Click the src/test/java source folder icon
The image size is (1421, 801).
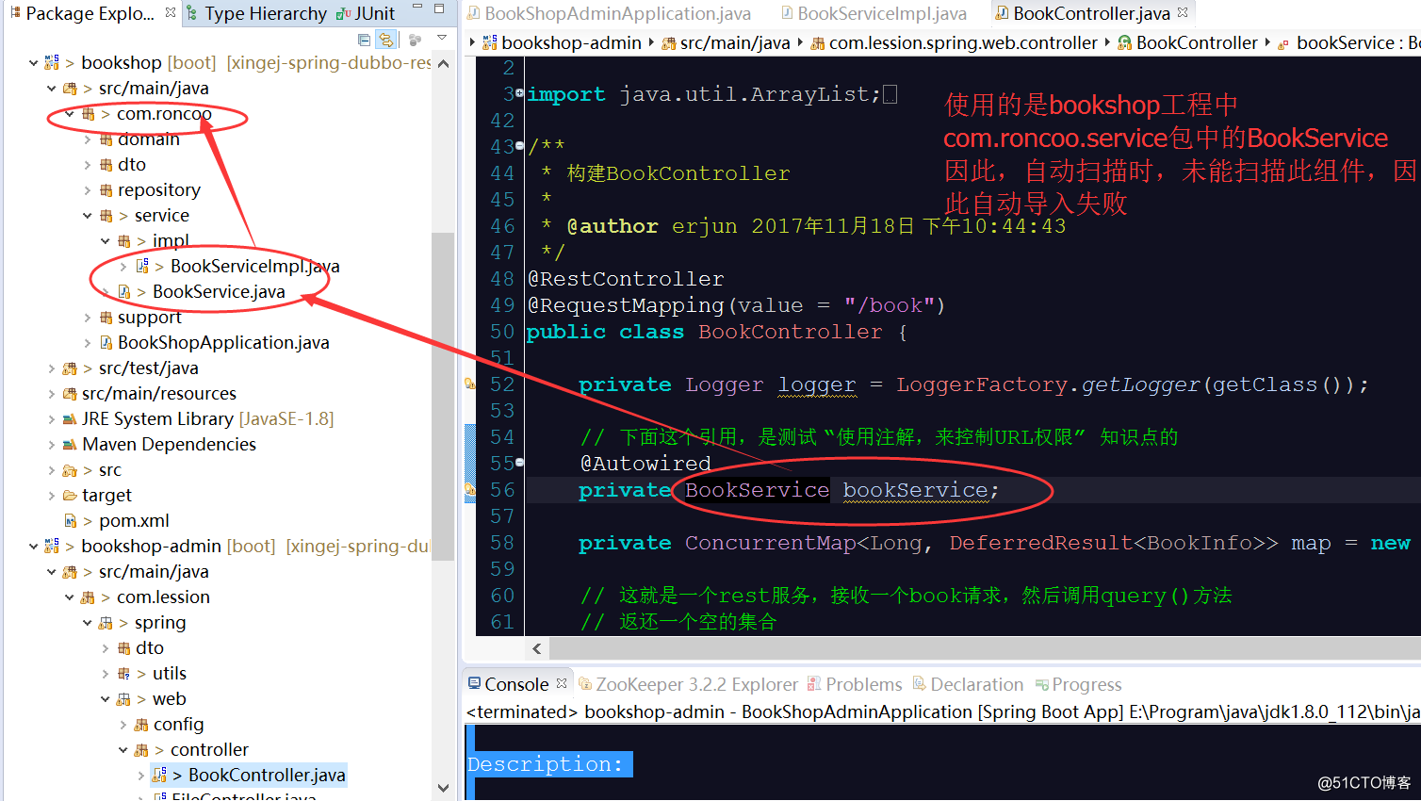point(70,368)
